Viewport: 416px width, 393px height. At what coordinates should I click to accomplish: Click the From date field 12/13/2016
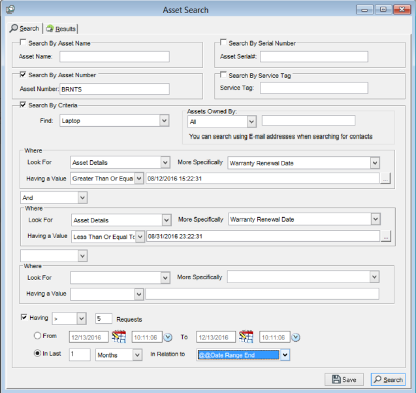tap(89, 337)
